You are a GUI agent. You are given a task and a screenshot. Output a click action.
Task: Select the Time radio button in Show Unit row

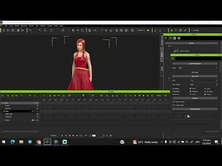191,94
